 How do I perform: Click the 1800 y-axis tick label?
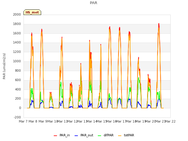[x=17, y=24]
